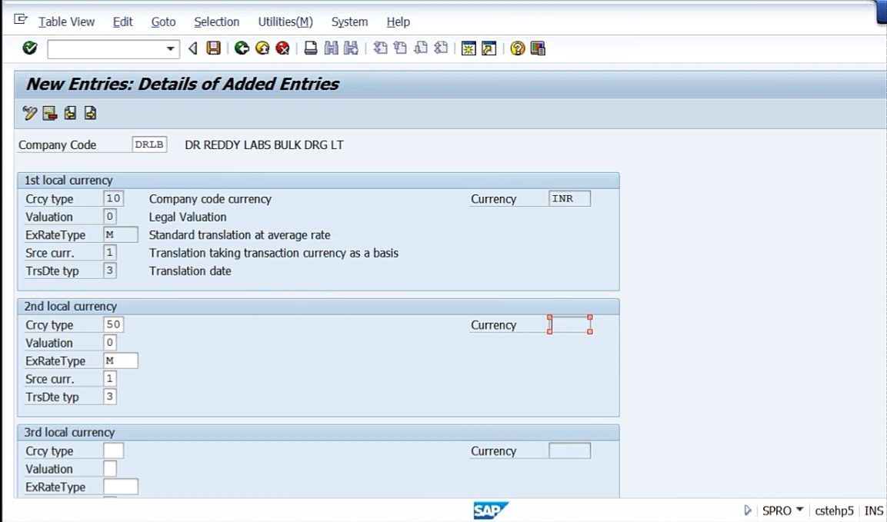The width and height of the screenshot is (887, 522).
Task: Click the Previous Page icon
Action: click(401, 48)
